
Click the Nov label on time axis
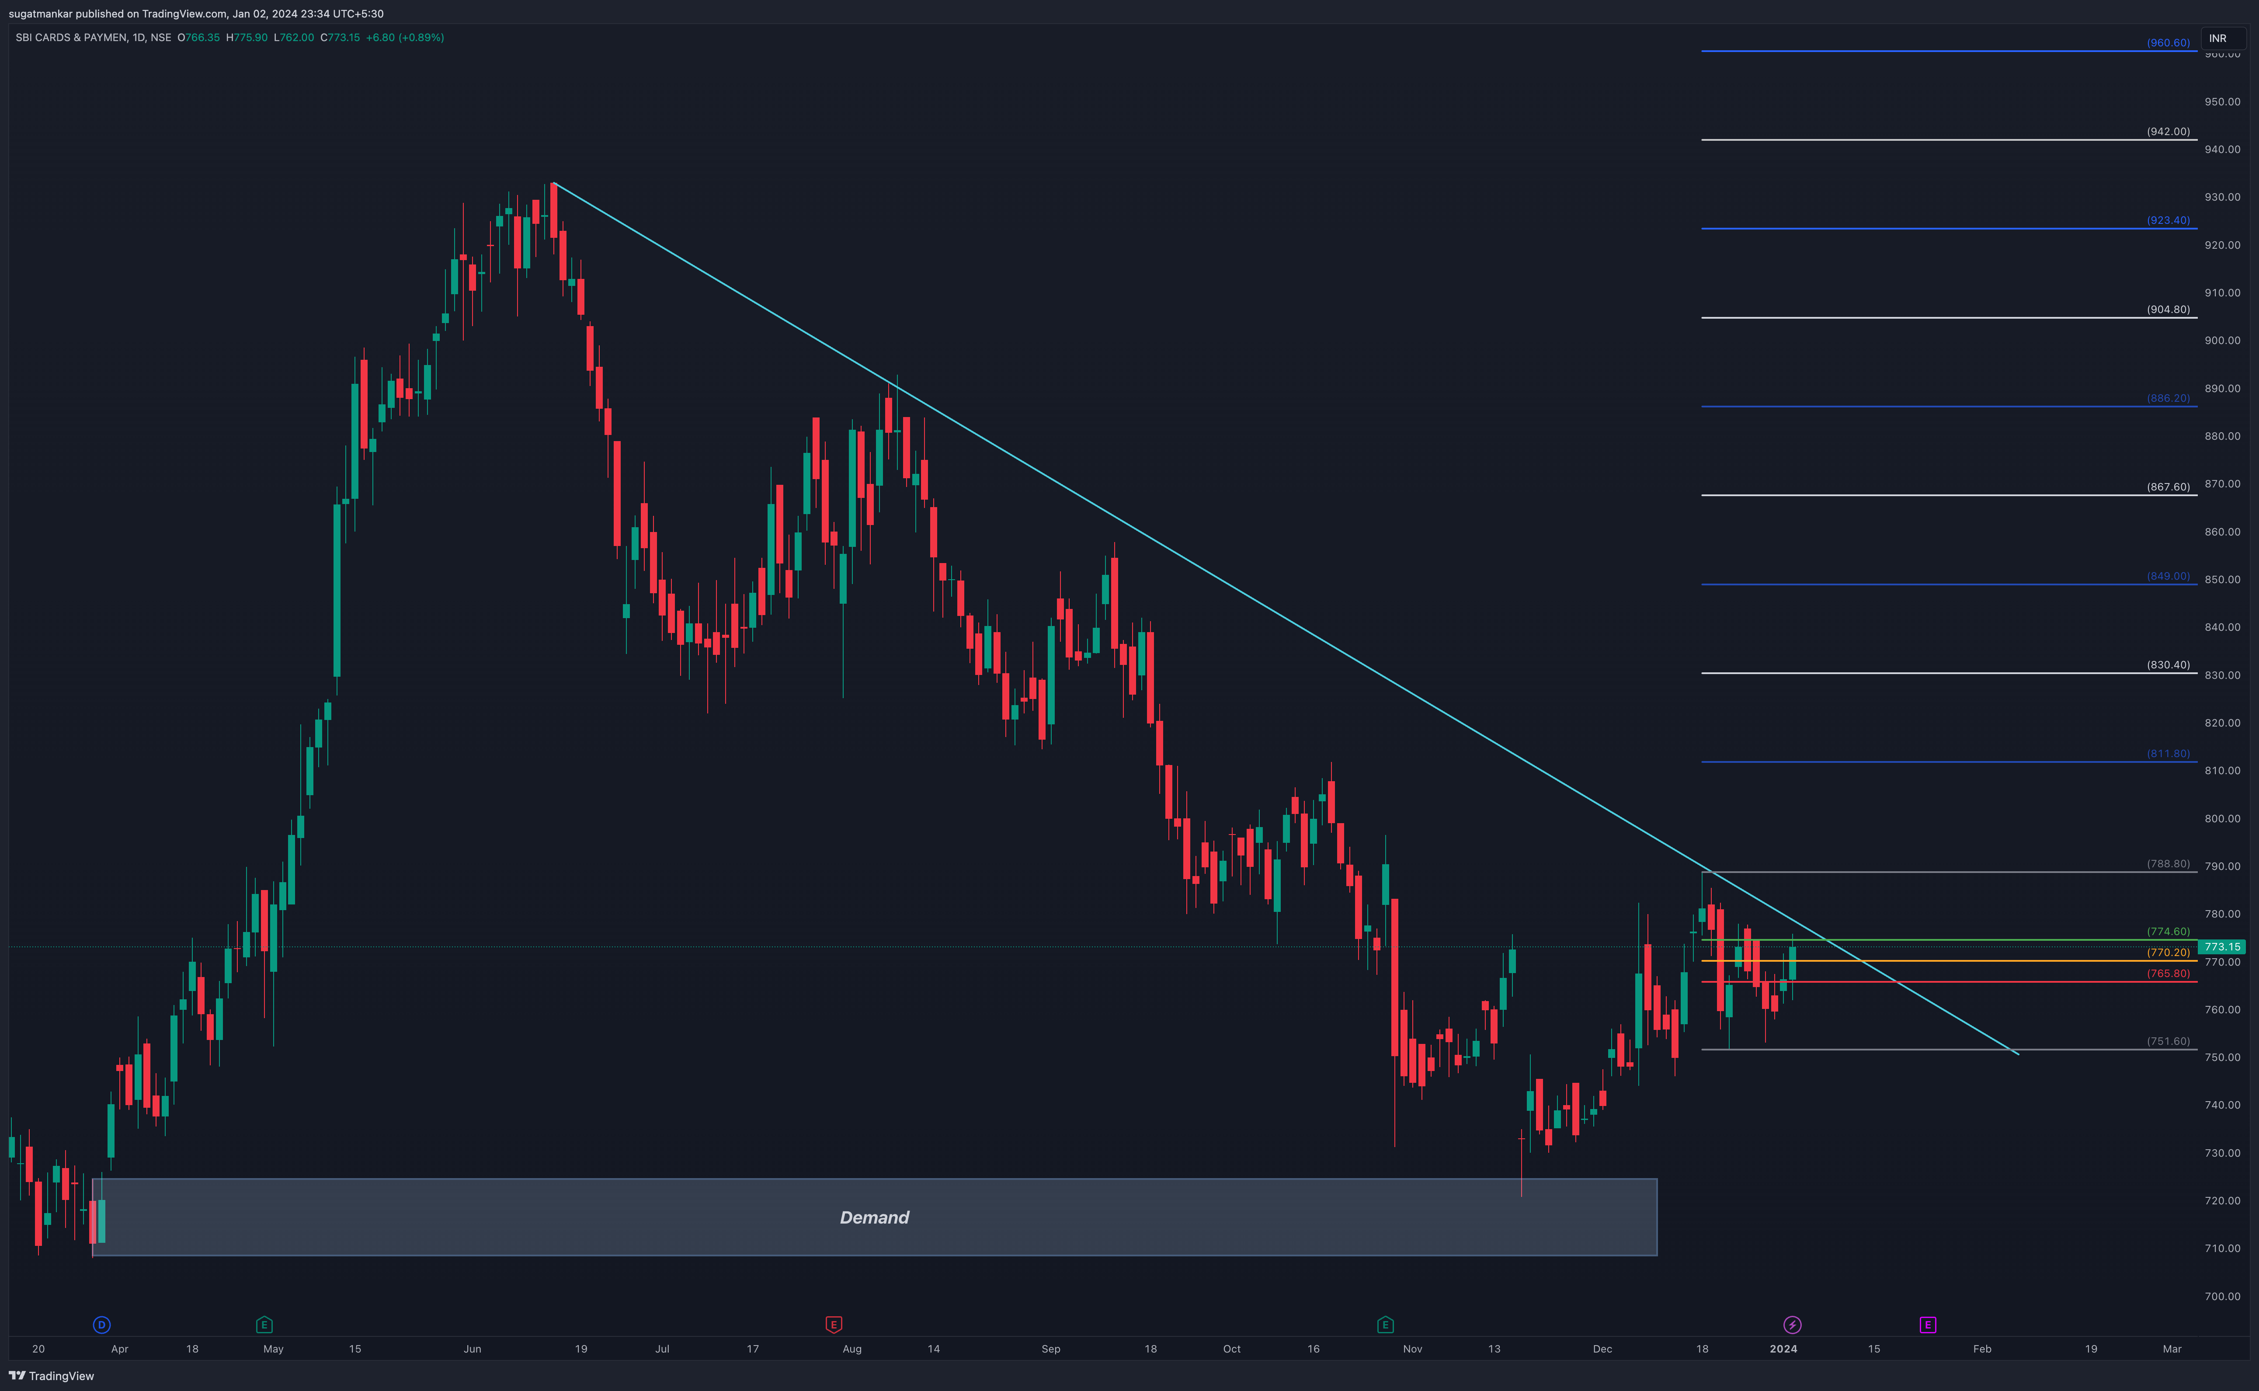pos(1413,1349)
